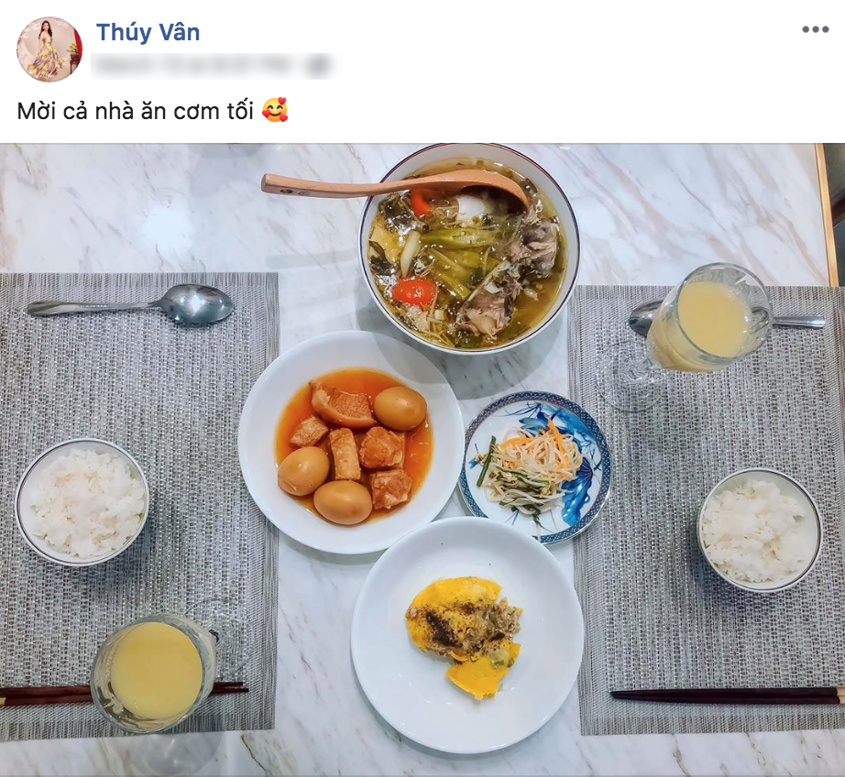Image resolution: width=845 pixels, height=777 pixels.
Task: Click the rice bowl on left placemat
Action: 82,502
